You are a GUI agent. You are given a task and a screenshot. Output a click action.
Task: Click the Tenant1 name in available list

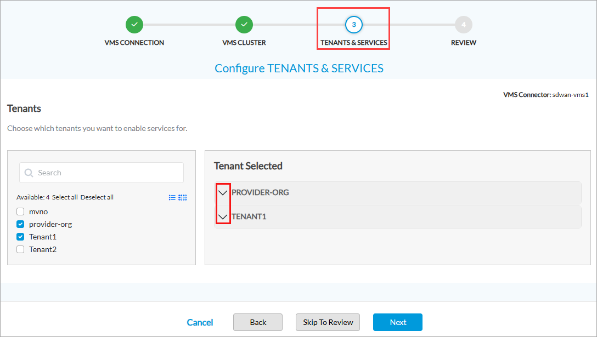[x=43, y=237]
